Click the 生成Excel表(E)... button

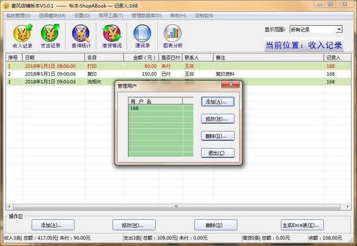302,225
